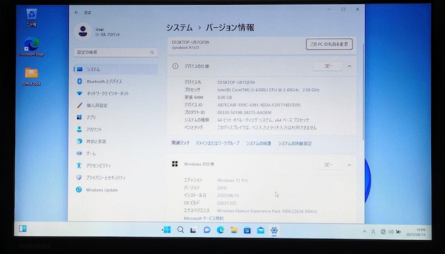The width and height of the screenshot is (445, 254).
Task: Open the Widgets button on the taskbar
Action: (23, 229)
